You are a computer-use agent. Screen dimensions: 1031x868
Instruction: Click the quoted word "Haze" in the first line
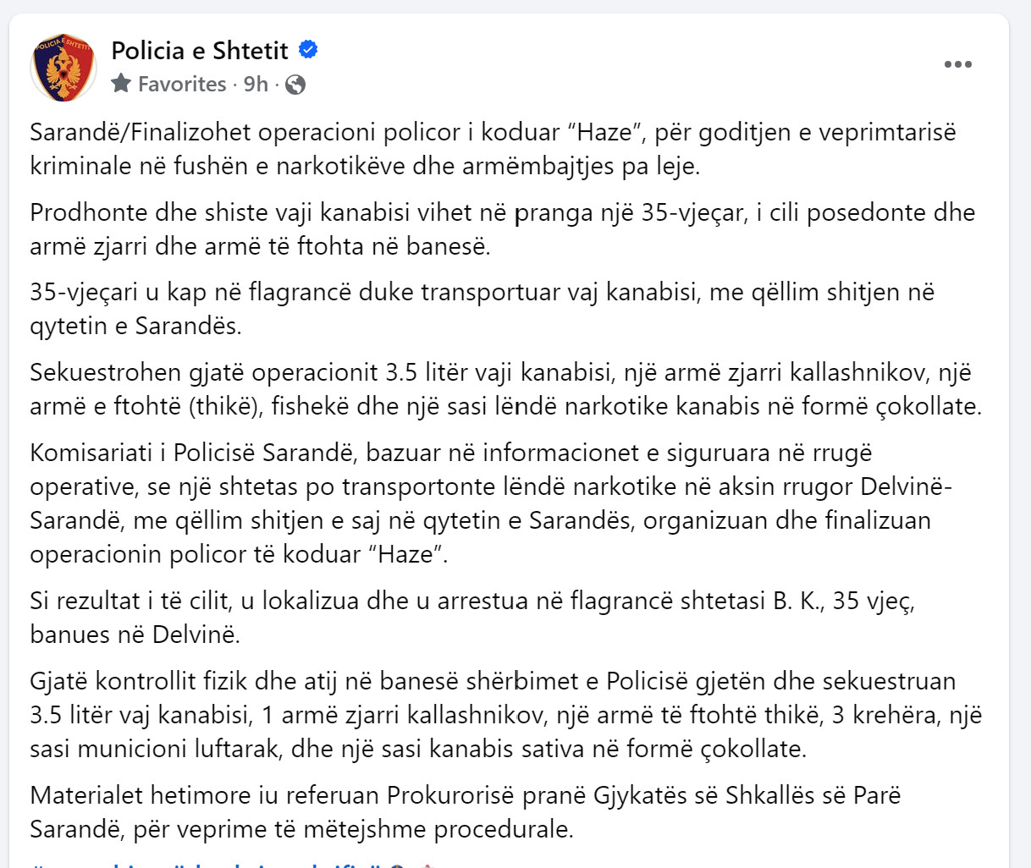(604, 132)
